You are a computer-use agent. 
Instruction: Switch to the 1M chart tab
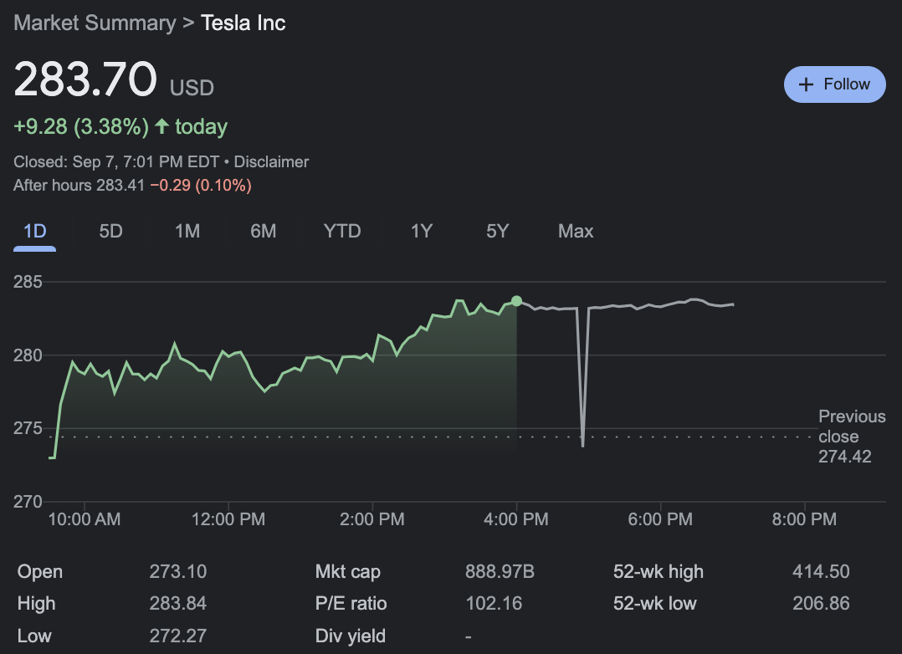[187, 231]
